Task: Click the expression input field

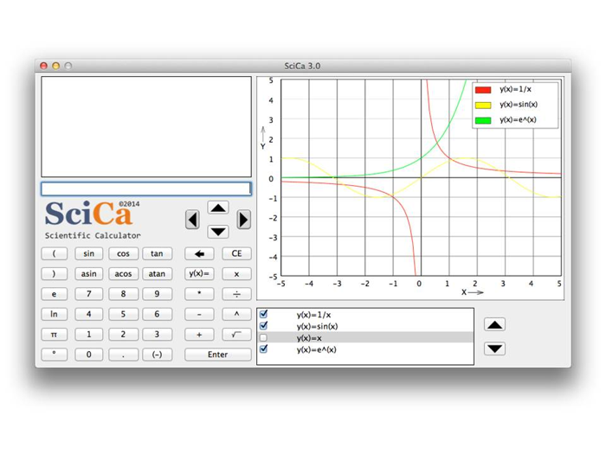Action: [146, 189]
